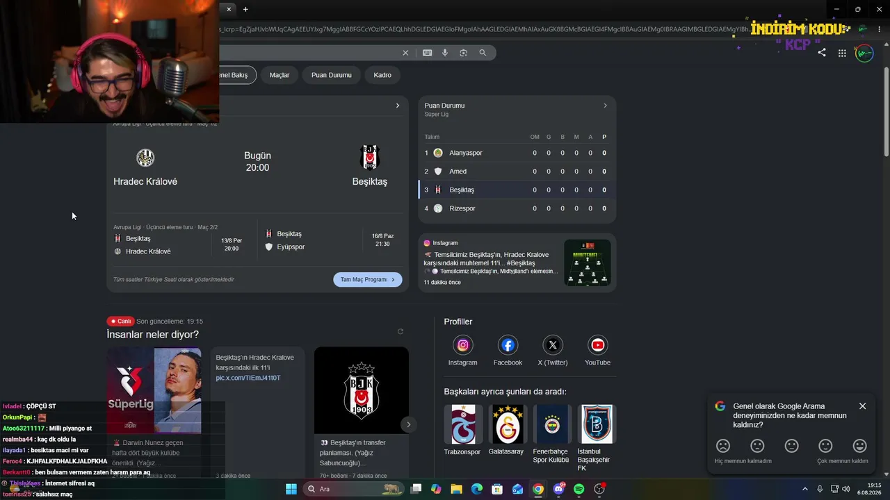Image resolution: width=890 pixels, height=500 pixels.
Task: Expand the Puan Durumu standings card
Action: point(605,106)
